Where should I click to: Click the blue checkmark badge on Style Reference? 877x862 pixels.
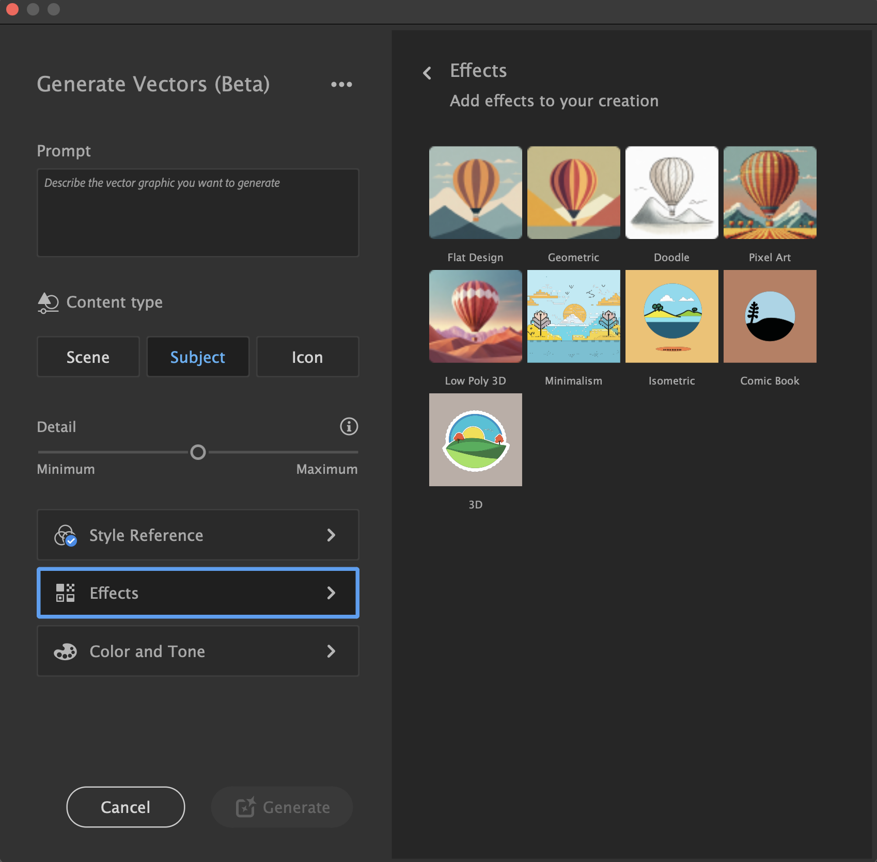(71, 541)
